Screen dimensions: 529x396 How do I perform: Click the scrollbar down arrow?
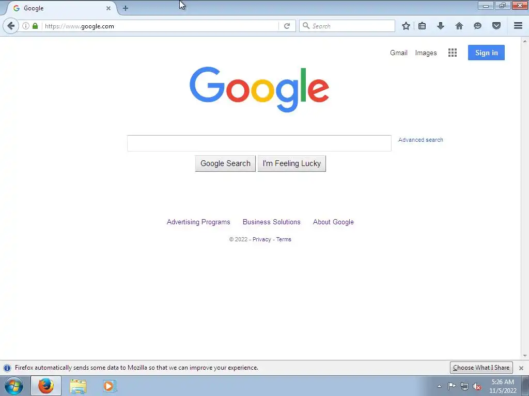pyautogui.click(x=525, y=356)
